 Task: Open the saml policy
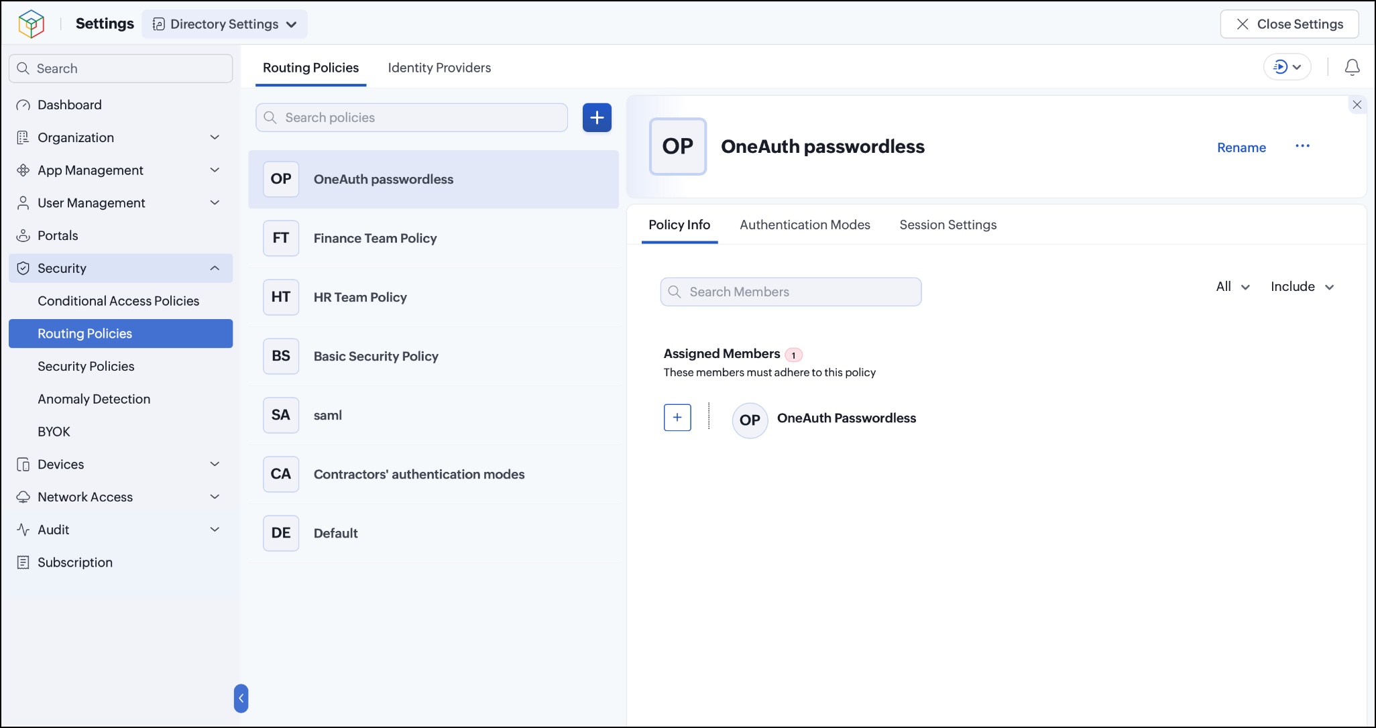(434, 416)
